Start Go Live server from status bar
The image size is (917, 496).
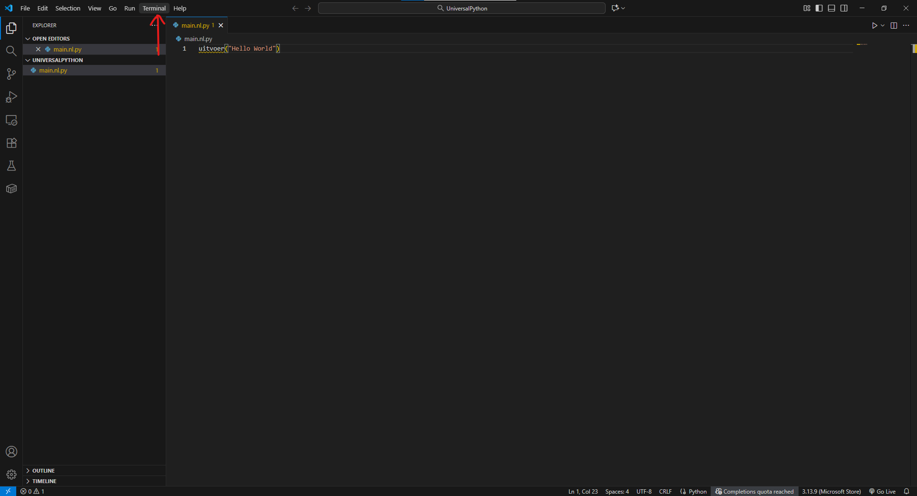882,491
